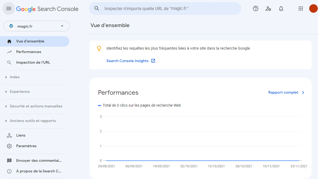Click the 15/10/2021 date label on the chart

pos(216,166)
